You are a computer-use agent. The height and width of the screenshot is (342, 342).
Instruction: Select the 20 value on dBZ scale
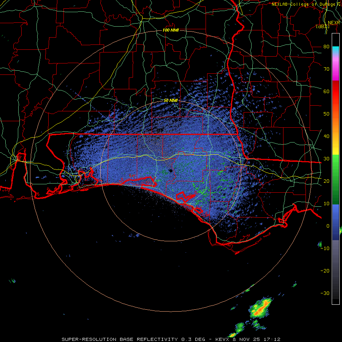click(x=326, y=181)
